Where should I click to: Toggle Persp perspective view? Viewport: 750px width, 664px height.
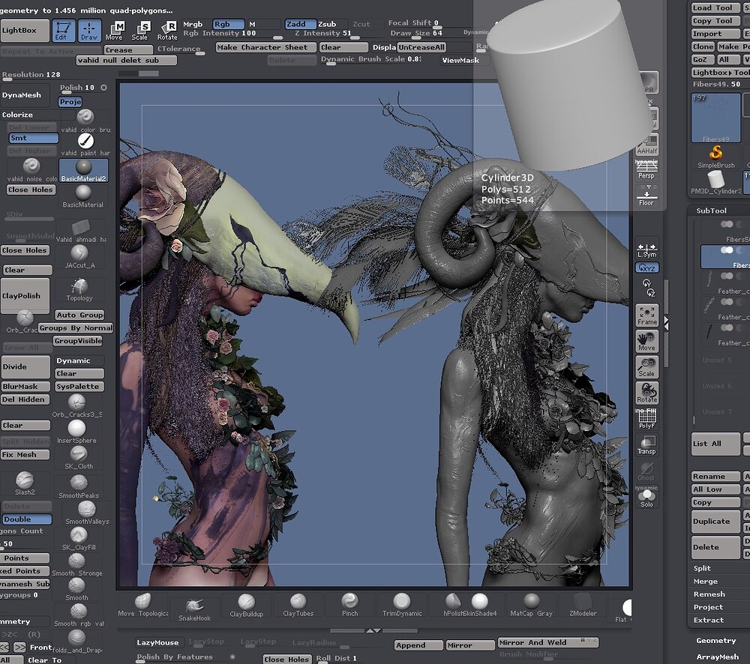[x=646, y=169]
